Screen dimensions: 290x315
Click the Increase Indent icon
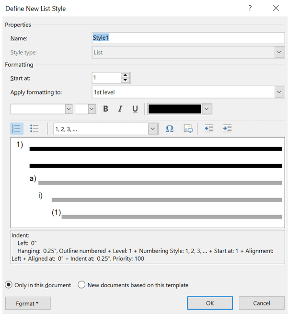(x=227, y=128)
